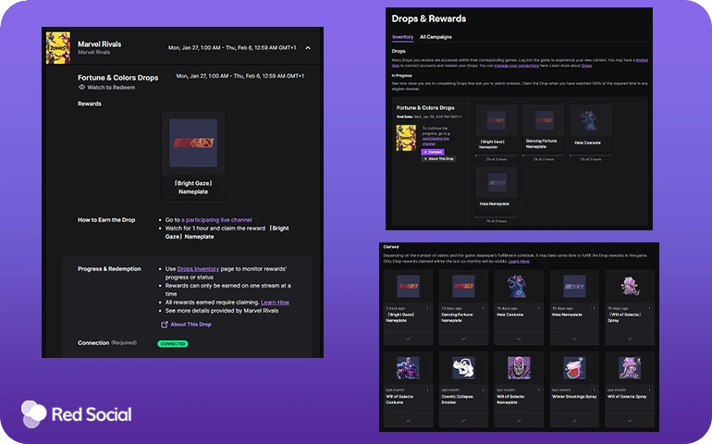The height and width of the screenshot is (444, 712).
Task: Select the Marvel Rivals campaign title
Action: (100, 44)
